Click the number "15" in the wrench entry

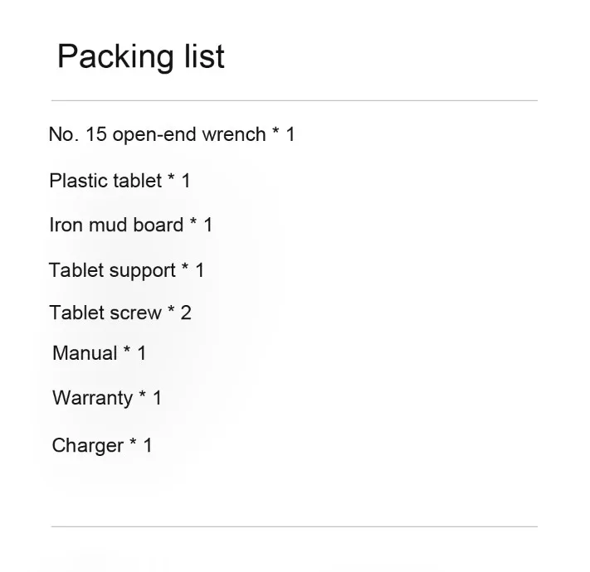pyautogui.click(x=96, y=134)
